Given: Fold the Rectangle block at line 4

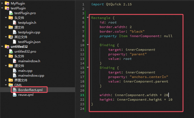Looking at the screenshot, I should pyautogui.click(x=88, y=18).
